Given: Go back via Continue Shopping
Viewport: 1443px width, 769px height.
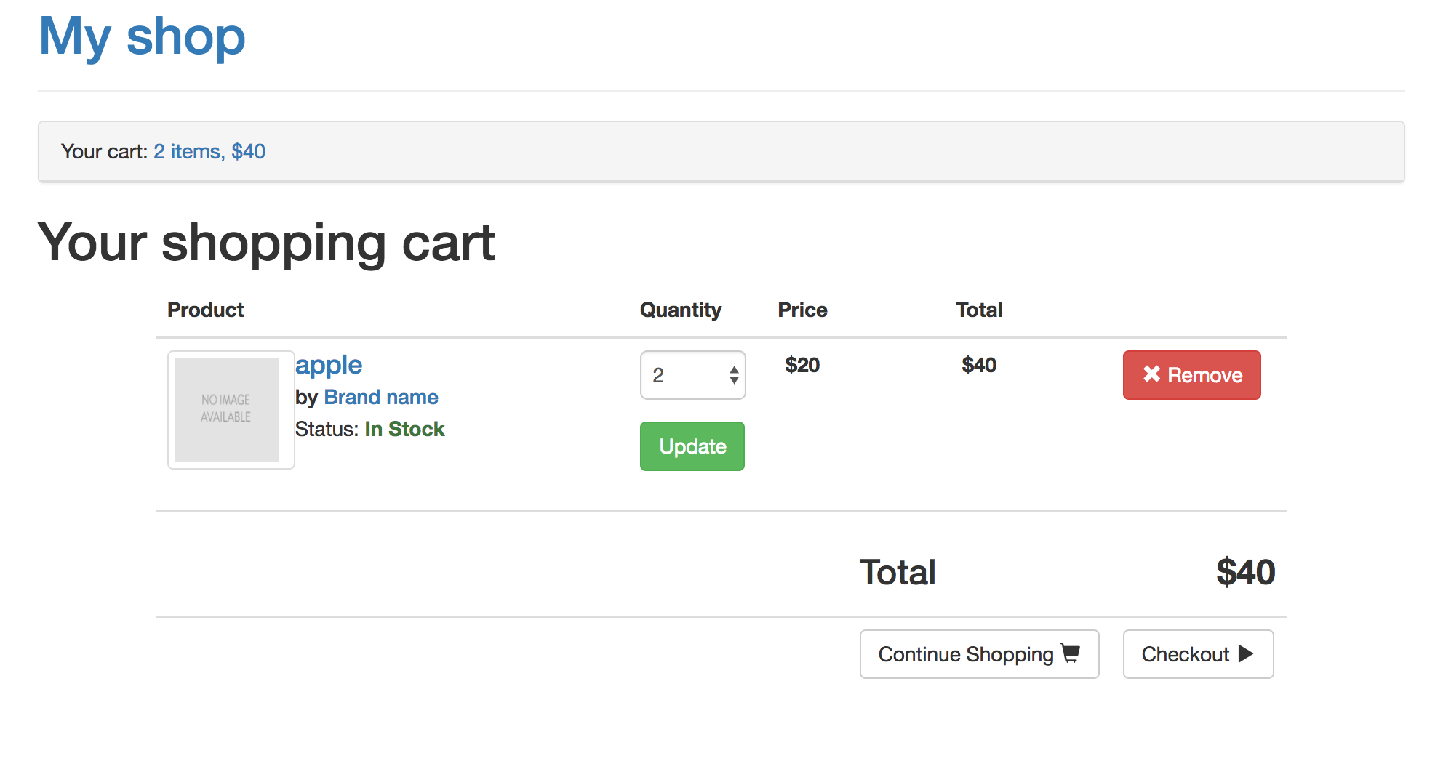Looking at the screenshot, I should (978, 654).
